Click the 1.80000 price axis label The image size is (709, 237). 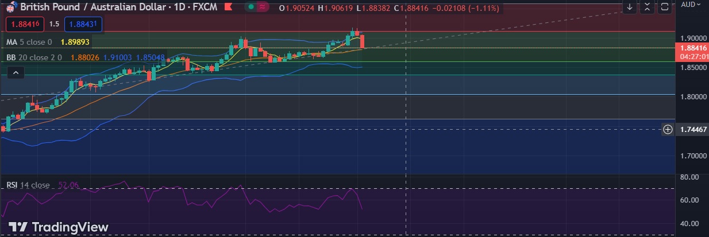pos(692,96)
